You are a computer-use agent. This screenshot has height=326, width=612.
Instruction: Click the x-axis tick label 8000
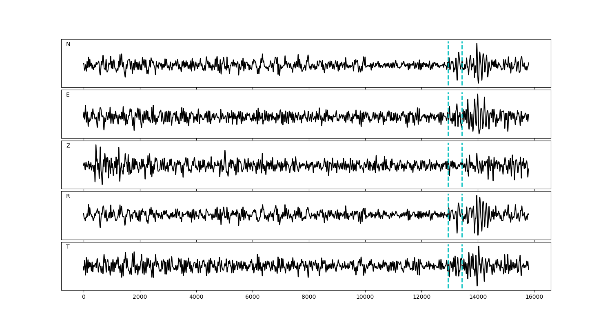coord(309,297)
